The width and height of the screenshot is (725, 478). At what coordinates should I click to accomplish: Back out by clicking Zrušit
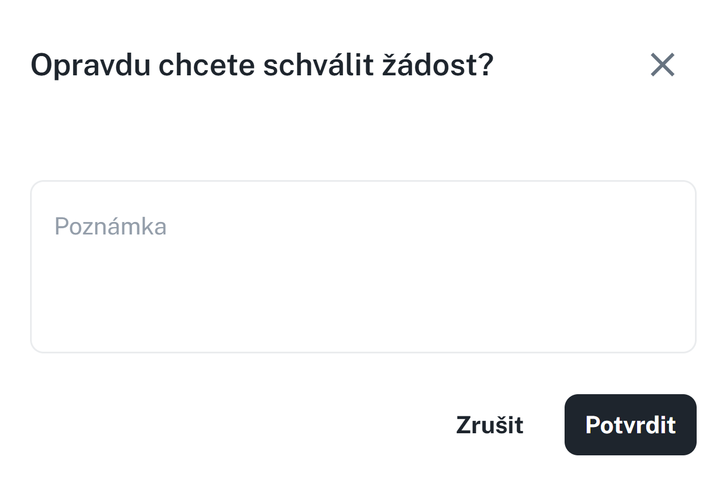[x=489, y=425]
